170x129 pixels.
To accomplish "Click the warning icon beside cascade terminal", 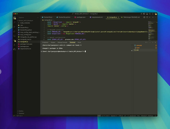I will (156, 45).
